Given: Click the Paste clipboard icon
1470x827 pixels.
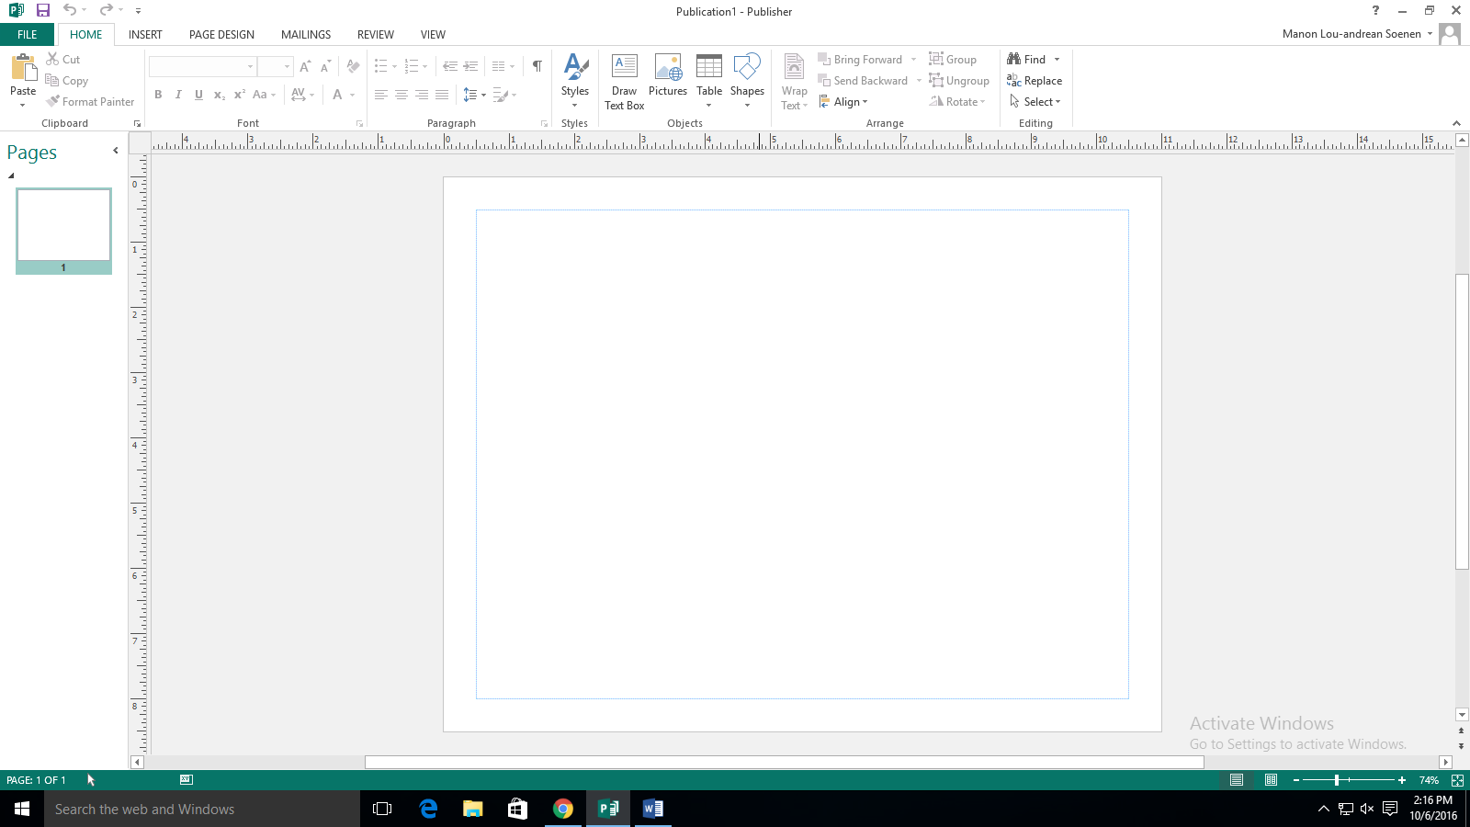Looking at the screenshot, I should point(23,69).
